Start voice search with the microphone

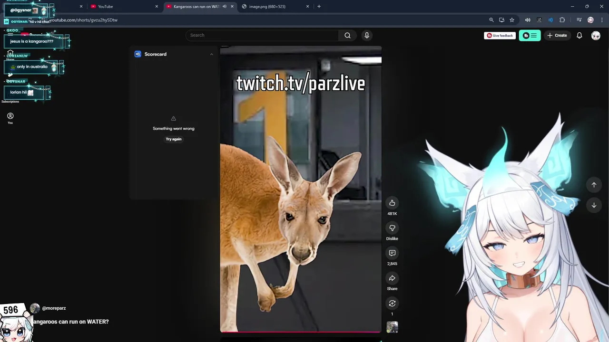click(x=367, y=35)
